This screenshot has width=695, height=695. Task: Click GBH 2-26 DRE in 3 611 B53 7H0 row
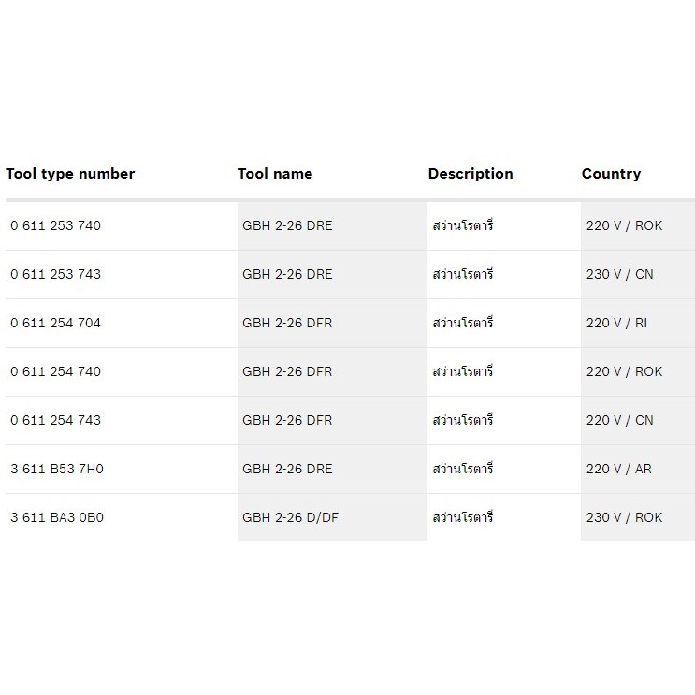point(287,469)
